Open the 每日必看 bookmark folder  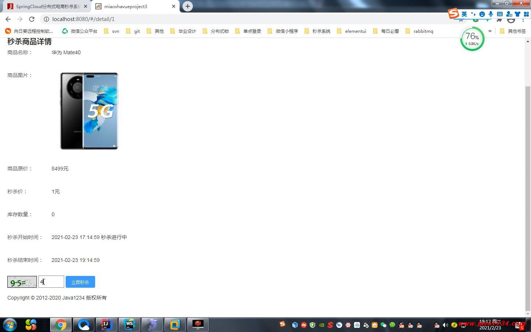[x=386, y=31]
